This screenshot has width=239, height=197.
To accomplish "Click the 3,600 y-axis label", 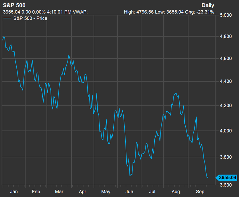I will click(x=226, y=185).
